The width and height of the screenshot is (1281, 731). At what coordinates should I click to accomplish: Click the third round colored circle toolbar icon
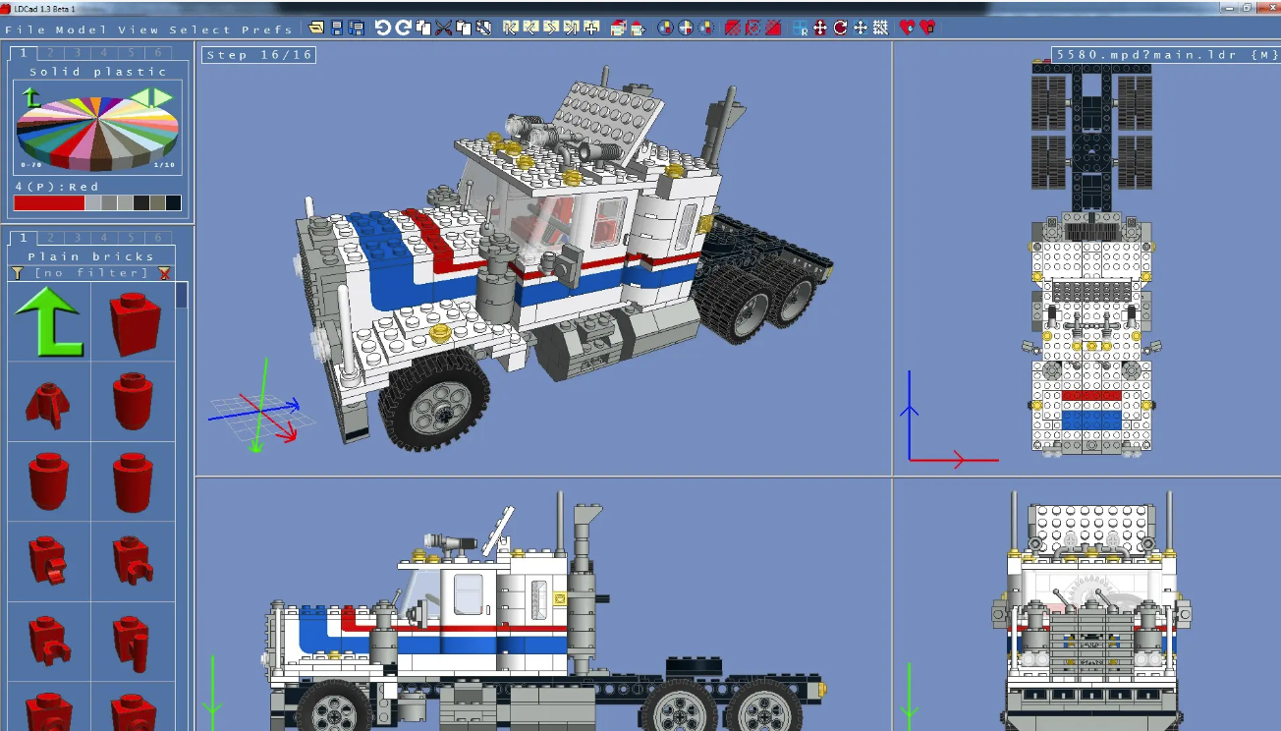pos(705,28)
